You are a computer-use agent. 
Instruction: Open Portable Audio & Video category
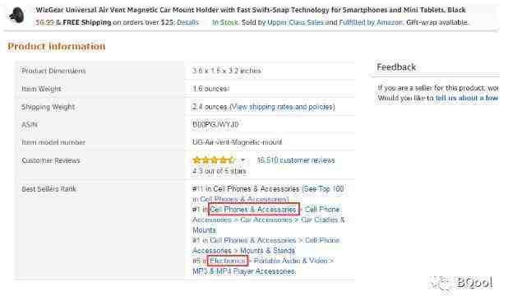tap(290, 261)
